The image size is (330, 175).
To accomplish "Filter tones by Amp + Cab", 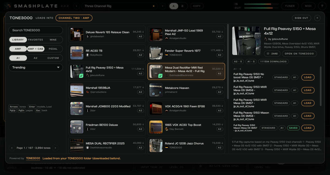I will 35,49.
